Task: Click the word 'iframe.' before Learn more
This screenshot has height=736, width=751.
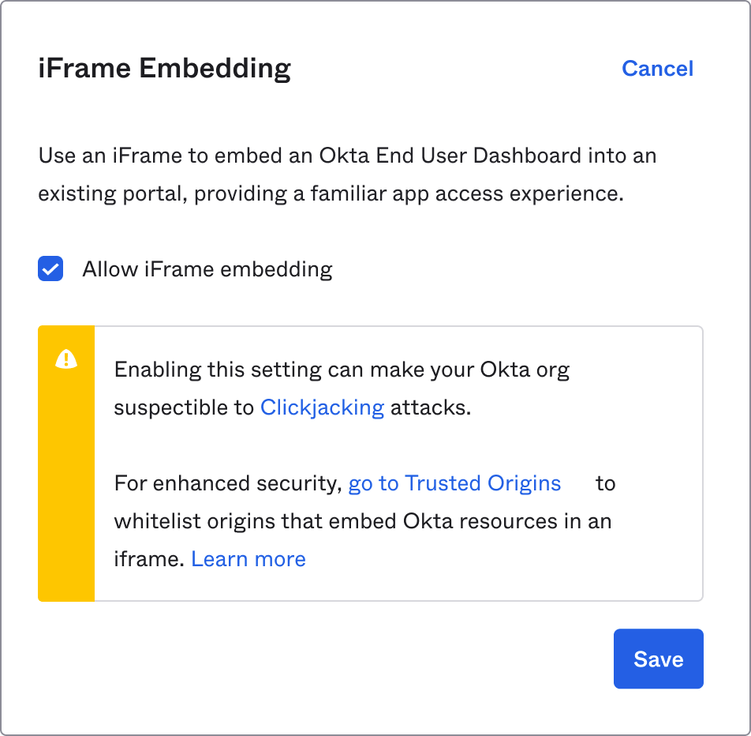Action: pos(150,559)
